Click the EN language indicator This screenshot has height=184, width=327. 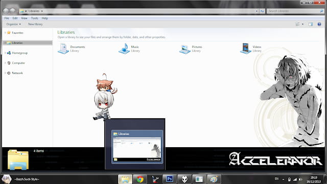coord(276,179)
